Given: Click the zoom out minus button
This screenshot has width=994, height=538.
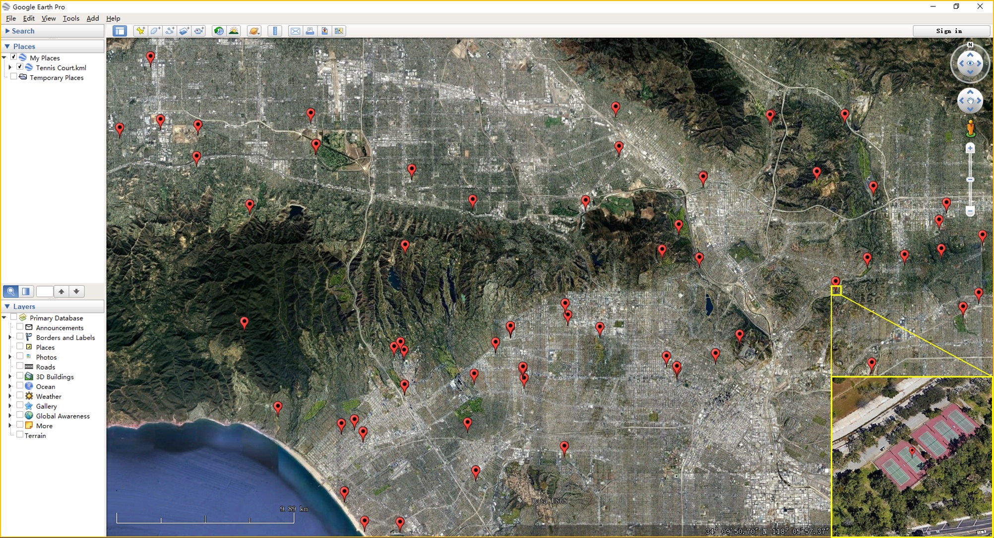Looking at the screenshot, I should point(970,211).
